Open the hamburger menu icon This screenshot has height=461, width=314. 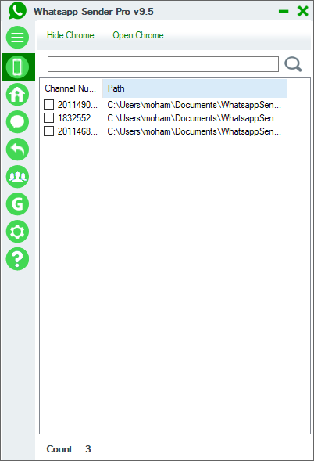(x=17, y=38)
